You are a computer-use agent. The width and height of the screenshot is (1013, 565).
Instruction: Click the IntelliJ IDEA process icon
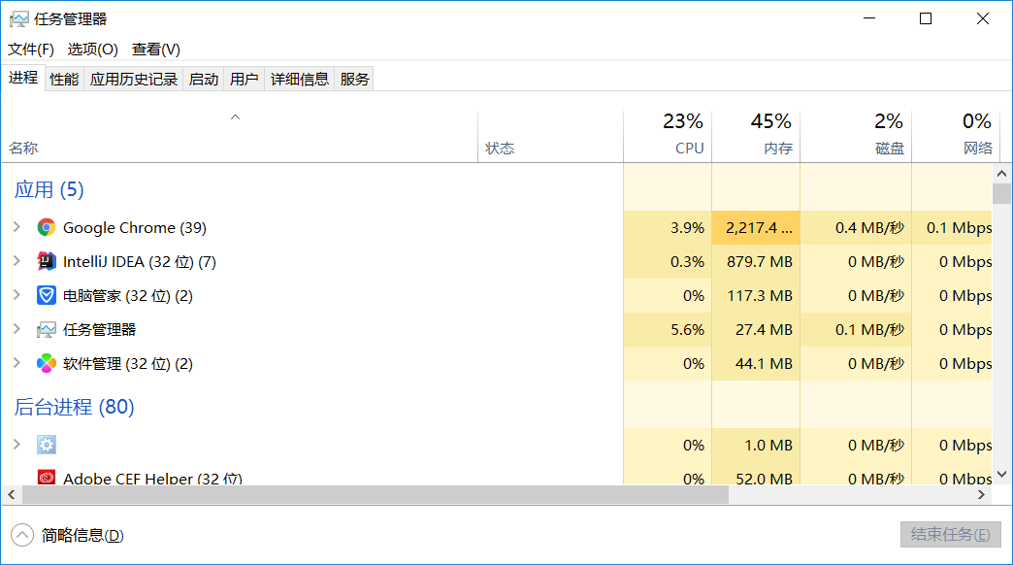(x=46, y=261)
